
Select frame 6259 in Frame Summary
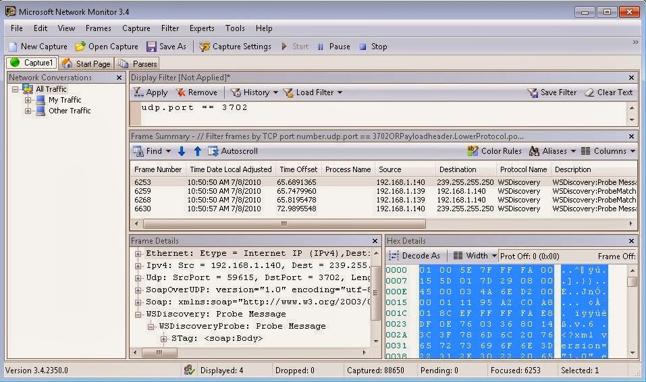coord(383,191)
